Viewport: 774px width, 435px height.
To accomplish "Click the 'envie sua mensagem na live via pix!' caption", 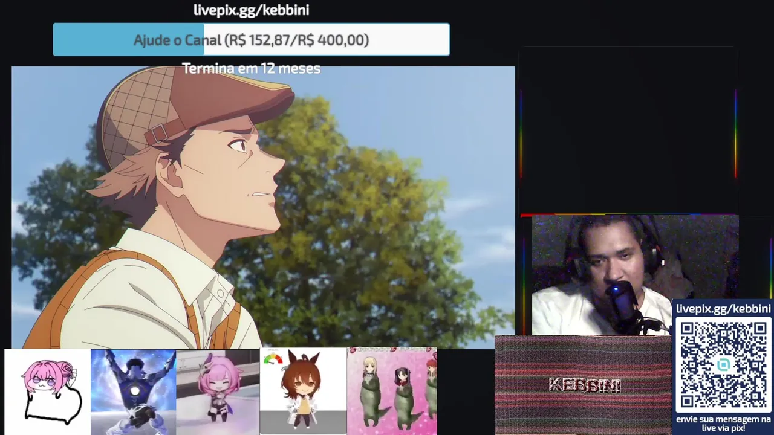I will 723,423.
